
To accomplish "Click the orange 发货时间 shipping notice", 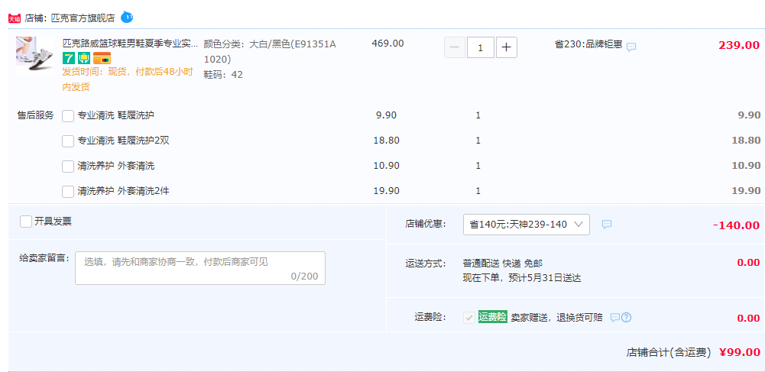I will (x=128, y=79).
